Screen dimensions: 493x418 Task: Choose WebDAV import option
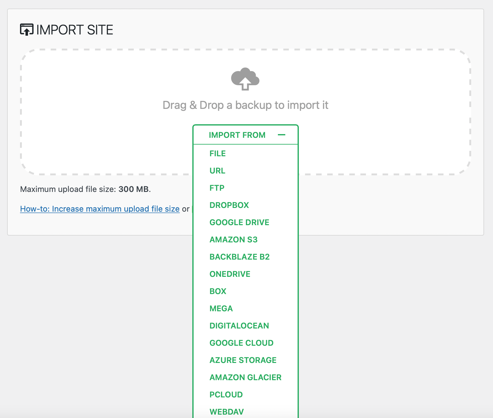pos(227,412)
